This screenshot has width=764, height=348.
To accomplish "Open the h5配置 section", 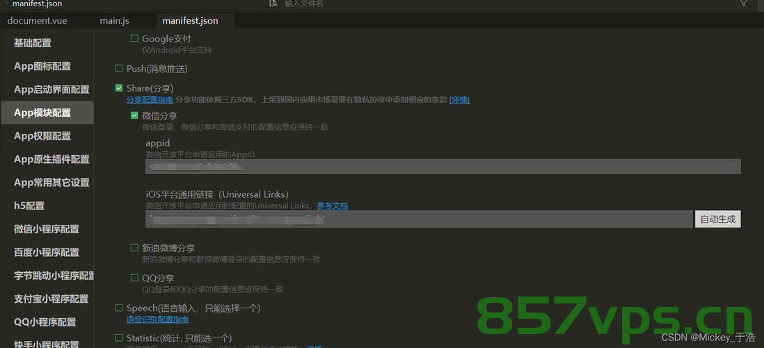I will coord(29,206).
